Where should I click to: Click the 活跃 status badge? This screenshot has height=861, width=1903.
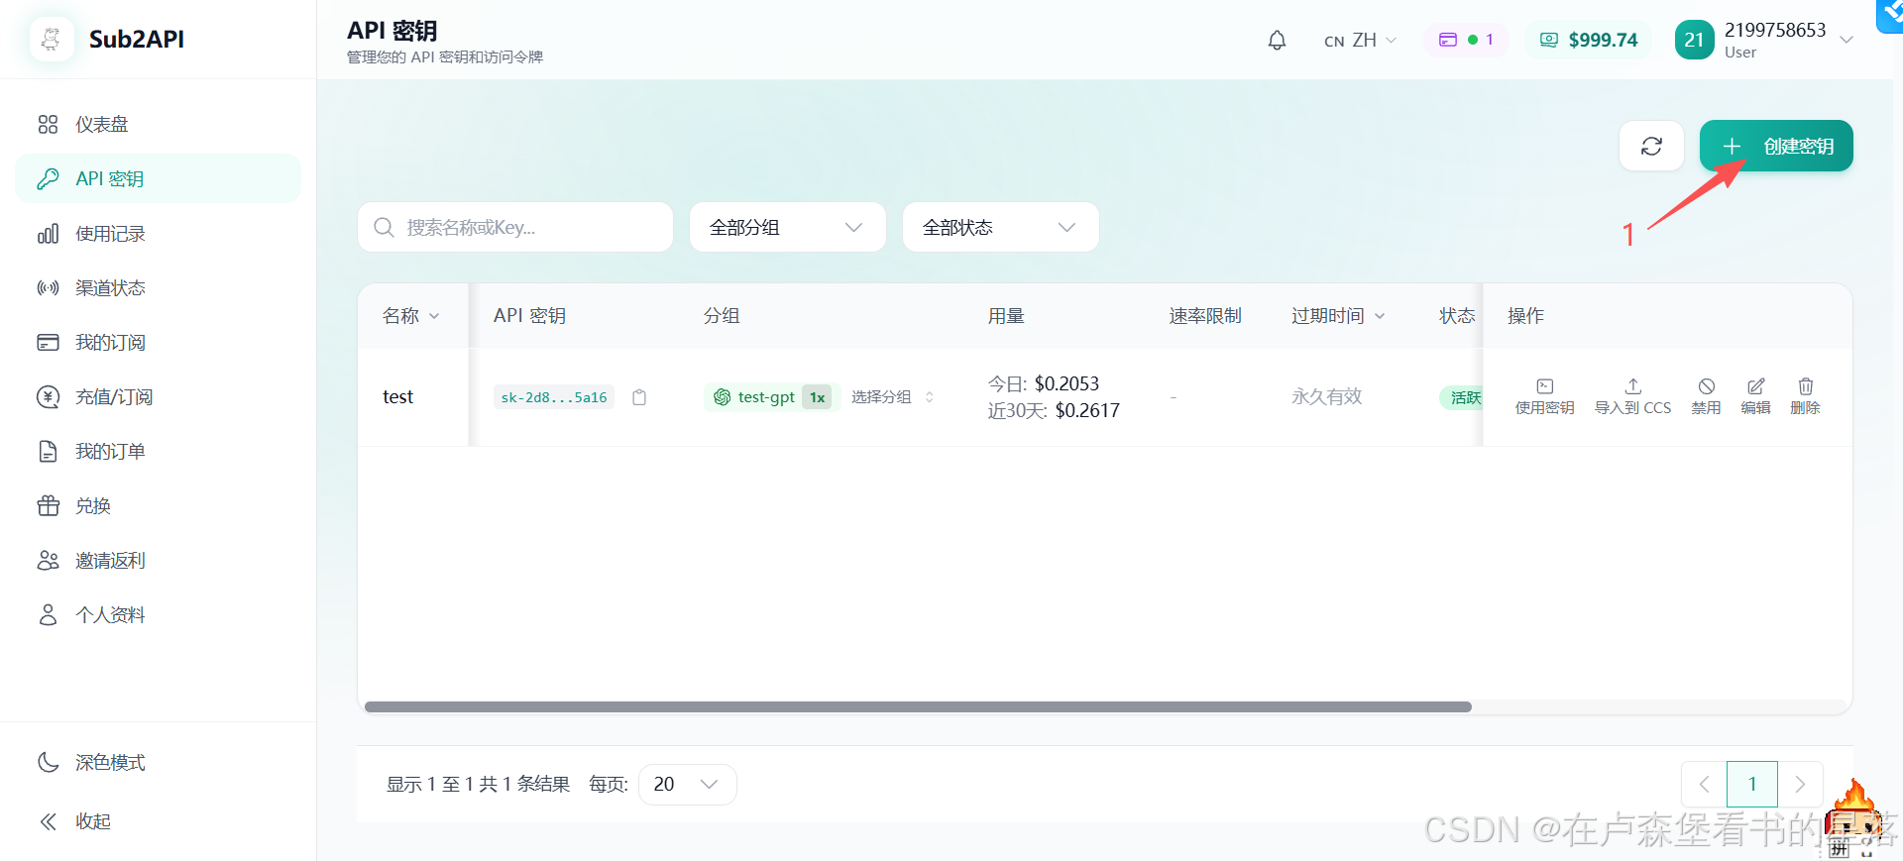coord(1461,397)
